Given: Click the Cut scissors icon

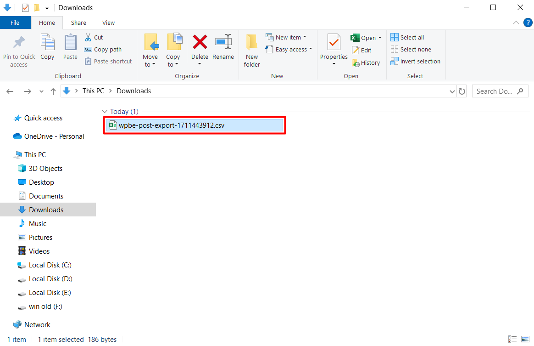Looking at the screenshot, I should coord(89,37).
